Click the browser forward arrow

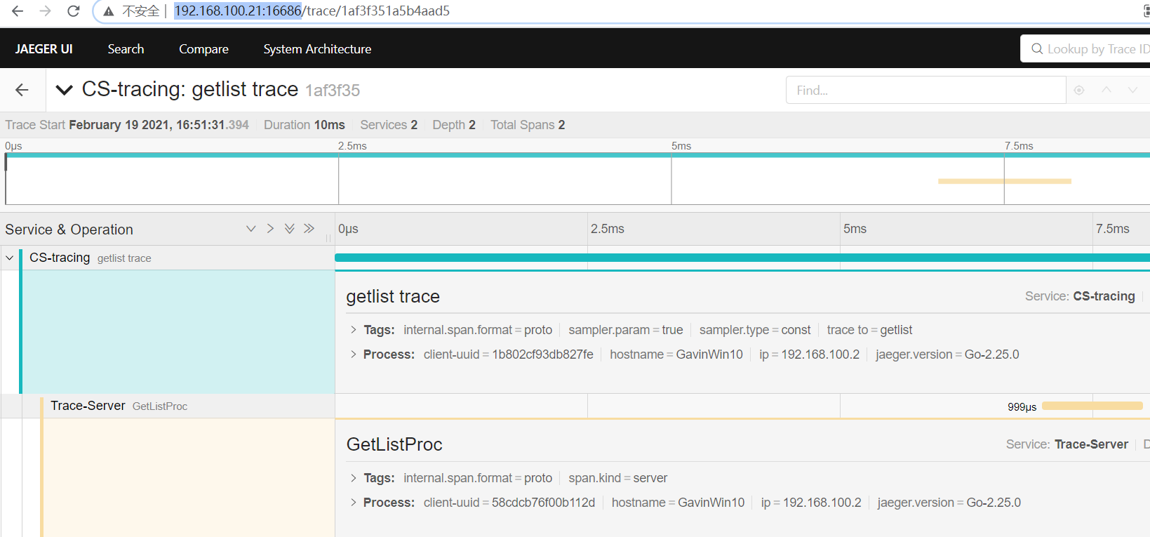tap(46, 11)
